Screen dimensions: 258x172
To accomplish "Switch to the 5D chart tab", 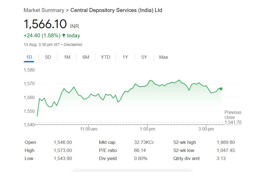I will [48, 57].
